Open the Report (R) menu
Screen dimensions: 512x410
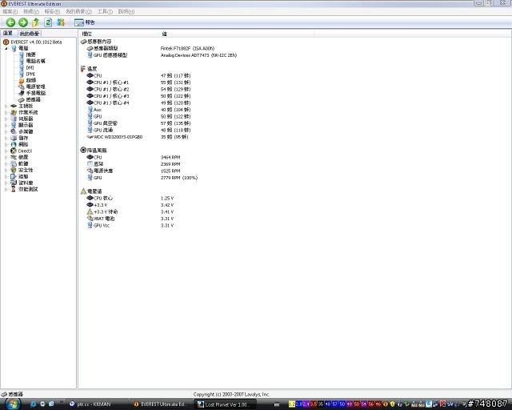coord(52,11)
